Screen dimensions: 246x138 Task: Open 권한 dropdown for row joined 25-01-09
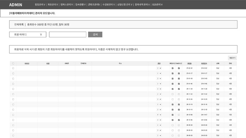[x=159, y=79]
